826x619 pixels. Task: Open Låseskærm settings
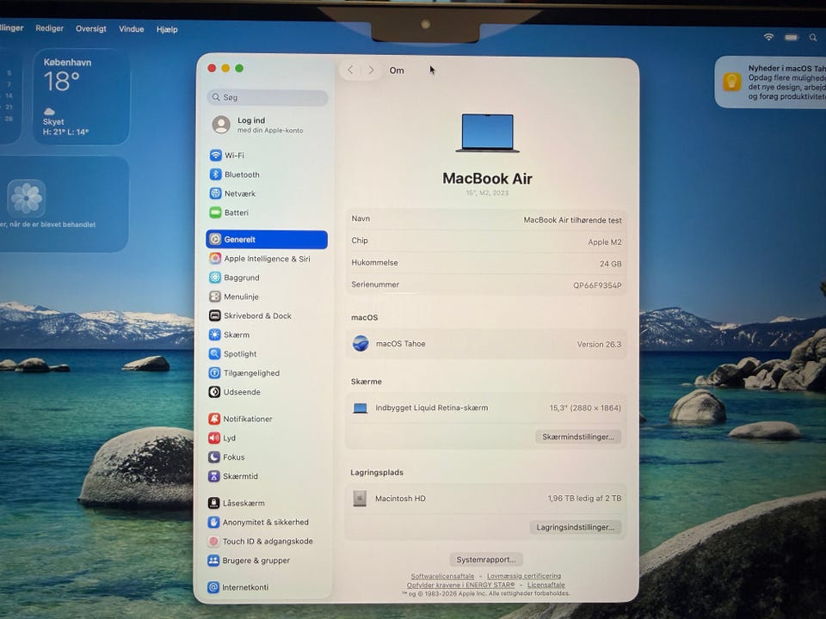click(236, 503)
